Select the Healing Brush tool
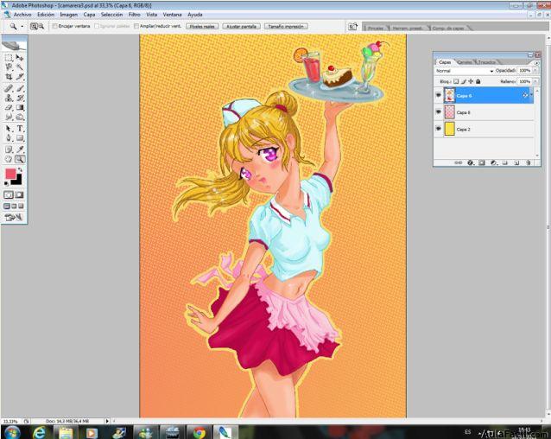Screen dimensions: 551x439 (9, 88)
